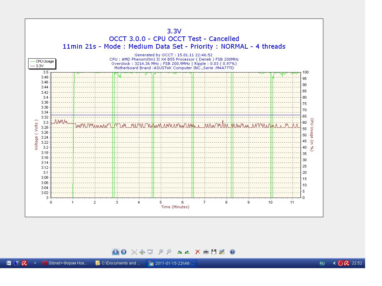
Task: Start the slide show
Action: tap(150, 252)
